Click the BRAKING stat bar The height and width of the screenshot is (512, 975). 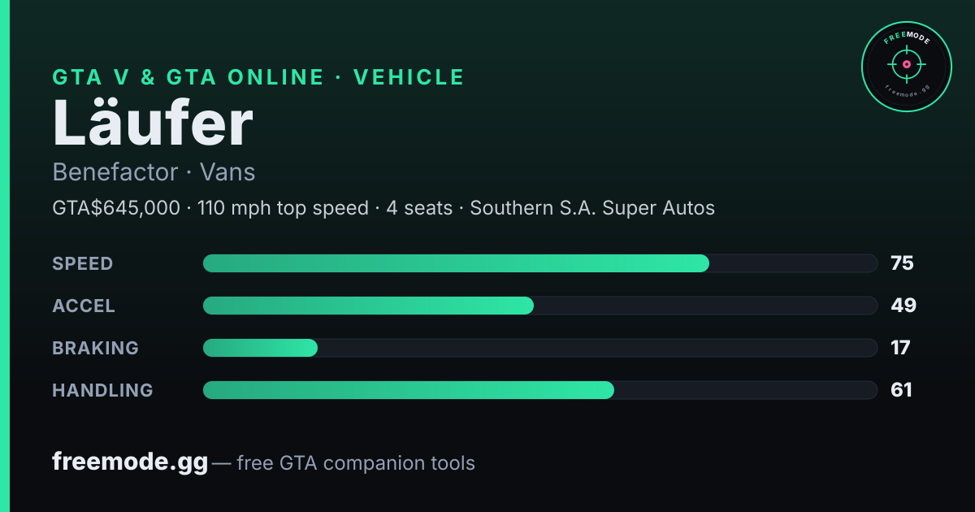[x=540, y=348]
